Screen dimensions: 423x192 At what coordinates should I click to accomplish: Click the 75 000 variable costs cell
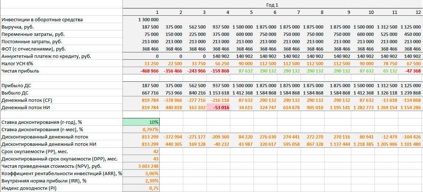point(141,34)
